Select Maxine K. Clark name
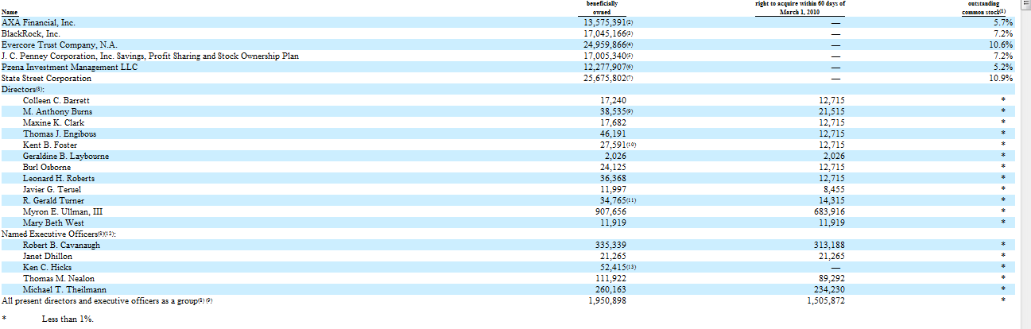1031x329 pixels. pyautogui.click(x=54, y=123)
